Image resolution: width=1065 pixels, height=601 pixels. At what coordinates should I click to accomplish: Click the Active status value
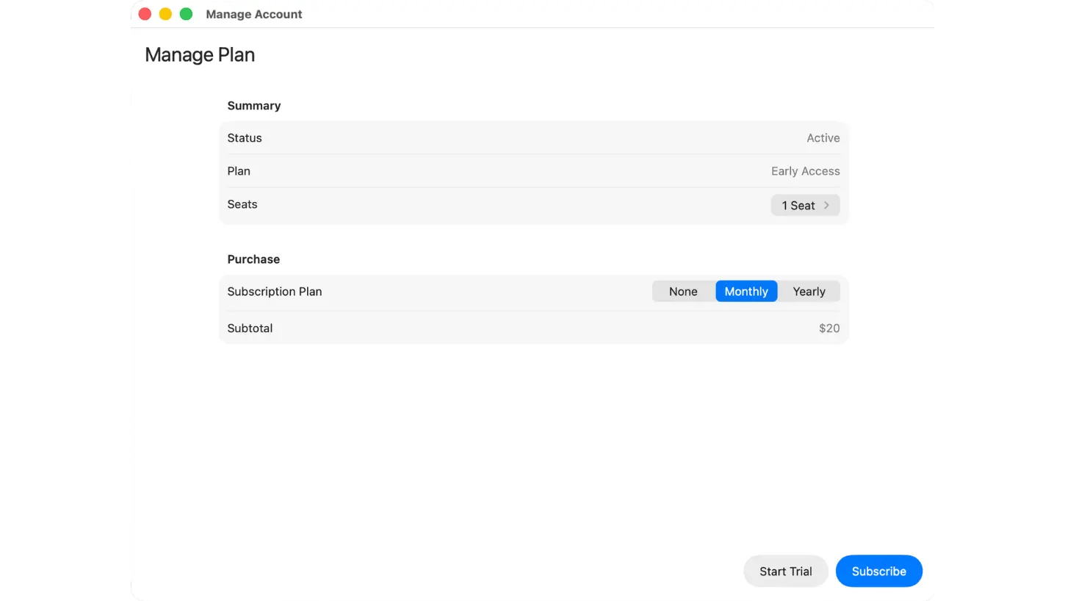(823, 138)
